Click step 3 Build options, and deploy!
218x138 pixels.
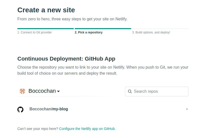click(151, 32)
